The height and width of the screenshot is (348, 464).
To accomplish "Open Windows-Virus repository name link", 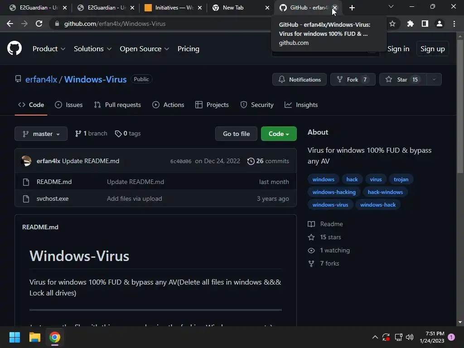I will (95, 79).
